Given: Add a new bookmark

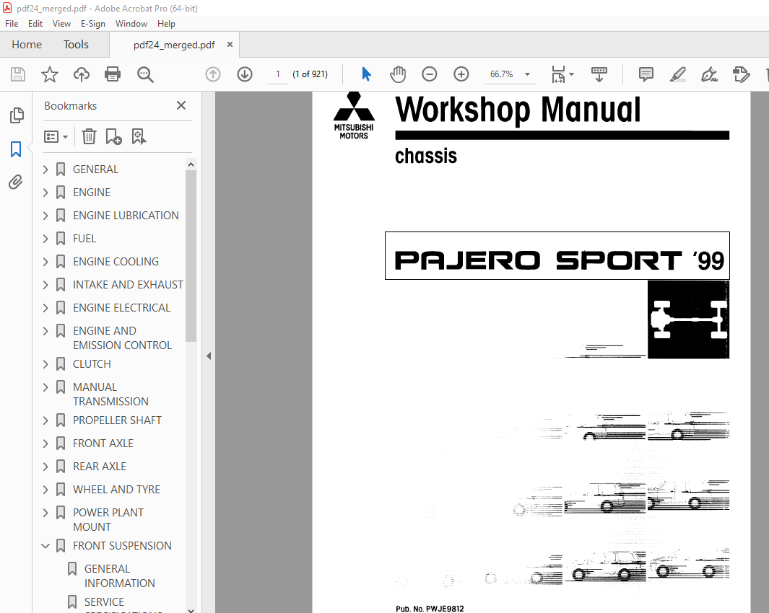Looking at the screenshot, I should tap(114, 137).
